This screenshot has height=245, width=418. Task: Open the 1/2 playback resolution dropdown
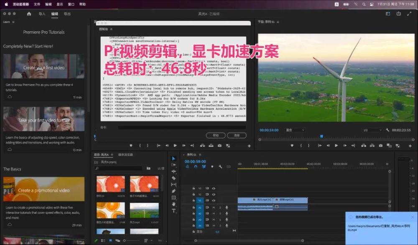(372, 130)
